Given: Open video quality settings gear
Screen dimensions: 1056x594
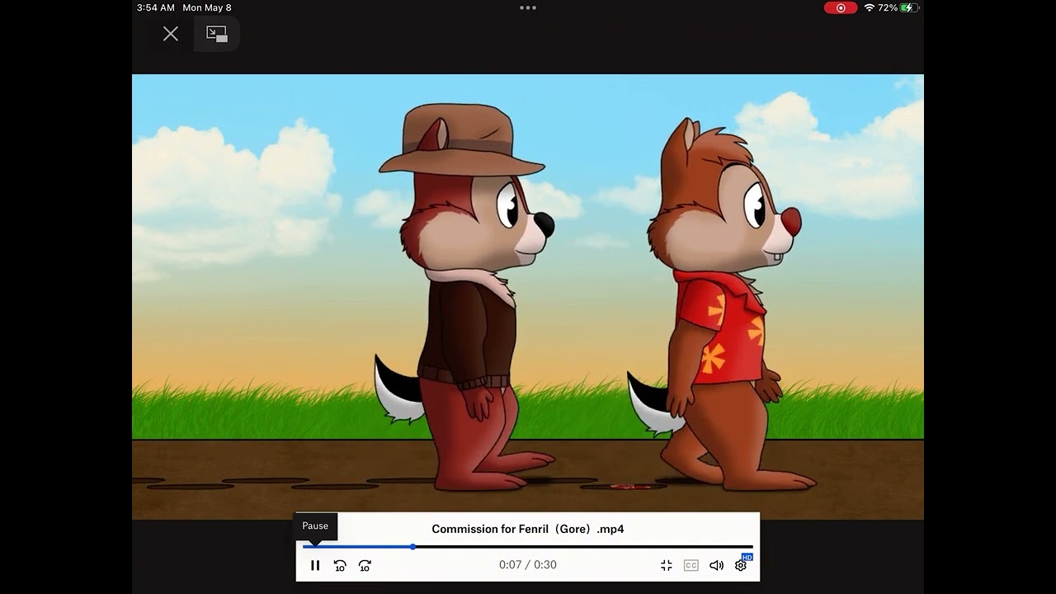Looking at the screenshot, I should (x=741, y=565).
